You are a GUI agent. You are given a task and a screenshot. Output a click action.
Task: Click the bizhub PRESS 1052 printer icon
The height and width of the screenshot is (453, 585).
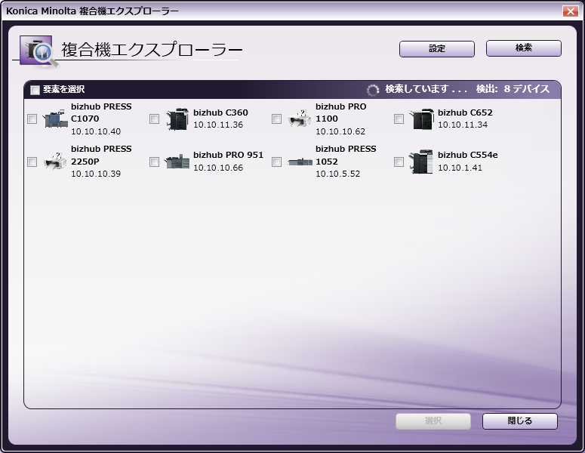coord(300,162)
